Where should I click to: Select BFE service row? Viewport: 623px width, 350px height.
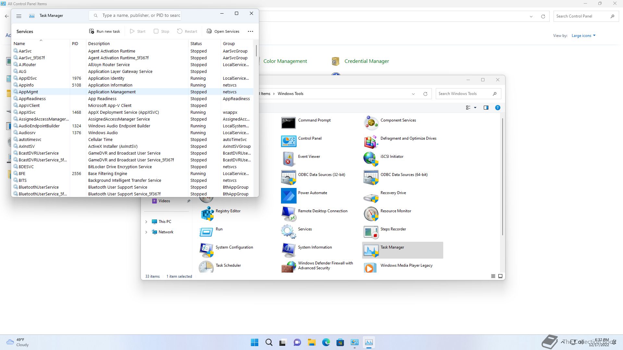132,173
